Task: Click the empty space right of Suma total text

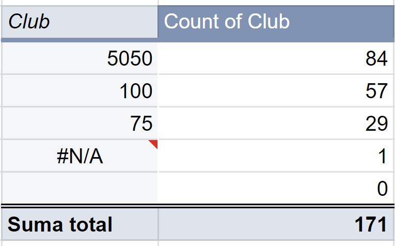Action: [x=135, y=224]
